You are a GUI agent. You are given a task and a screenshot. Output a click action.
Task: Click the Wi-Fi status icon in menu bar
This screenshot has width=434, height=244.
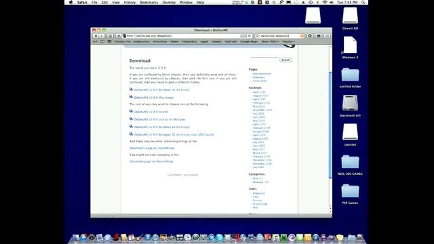[x=325, y=2]
